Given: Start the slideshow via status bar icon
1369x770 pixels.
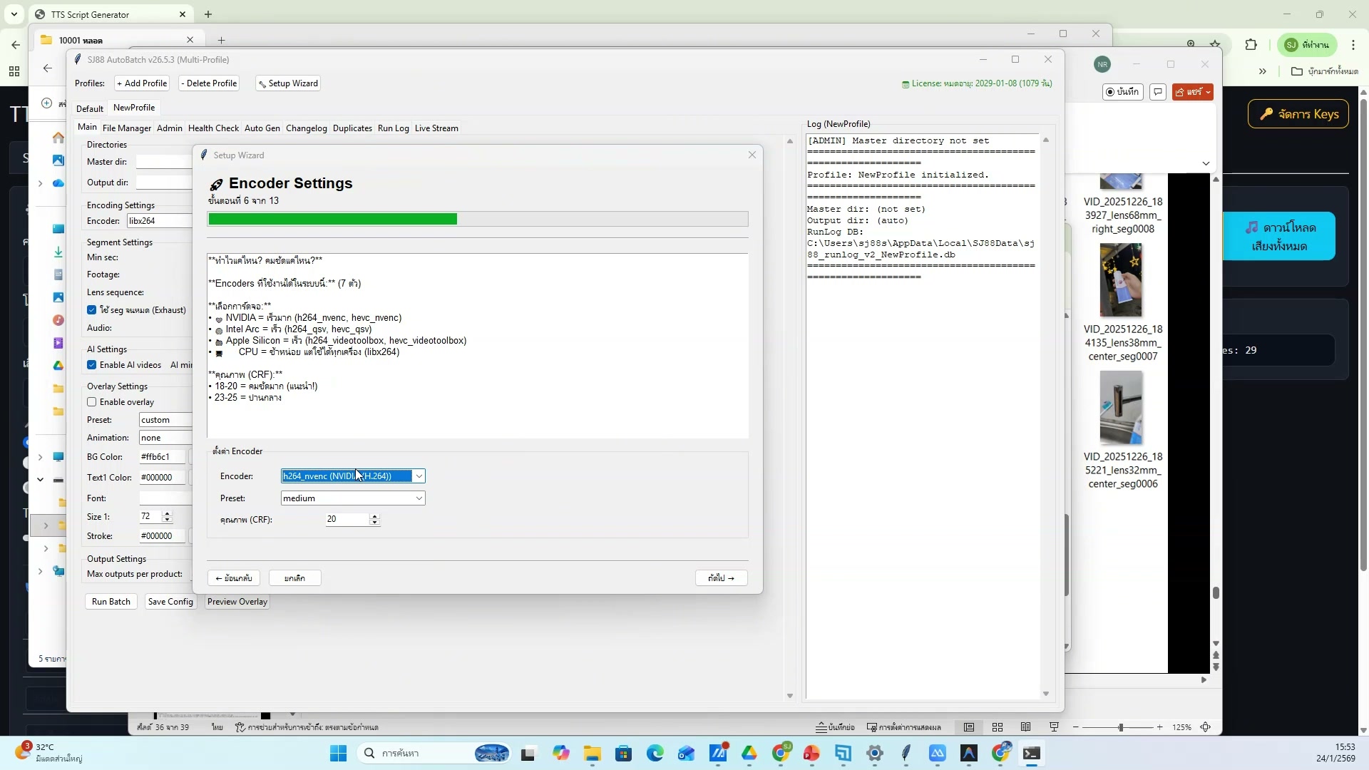Looking at the screenshot, I should coord(1054,727).
